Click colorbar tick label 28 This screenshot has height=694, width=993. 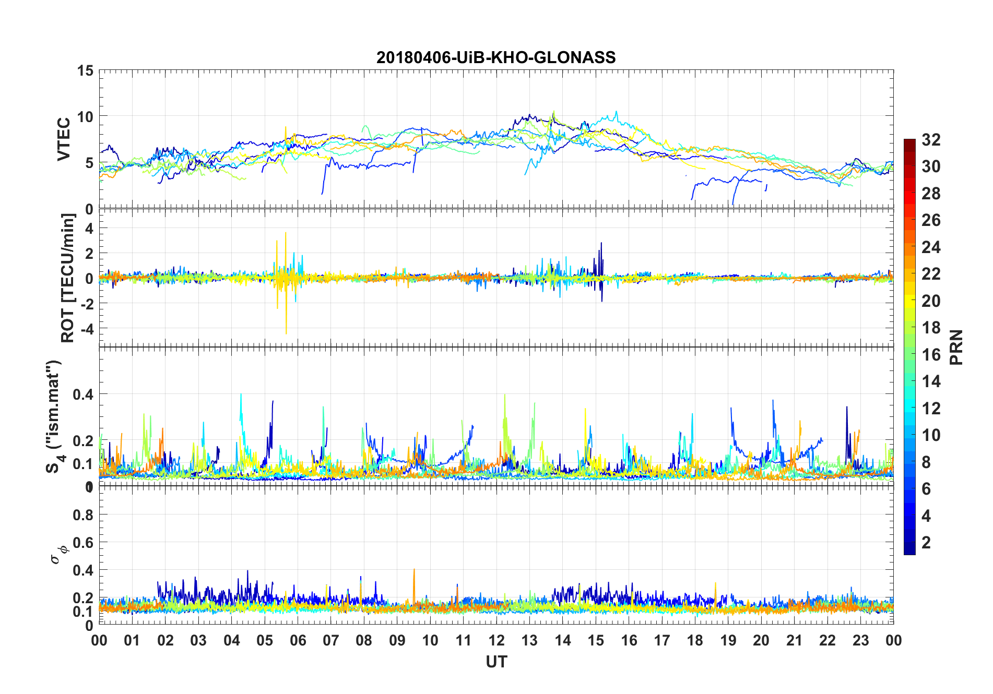pos(931,194)
